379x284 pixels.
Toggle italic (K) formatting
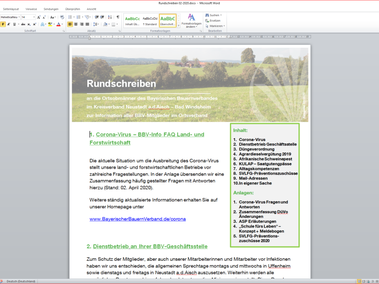(x=9, y=24)
